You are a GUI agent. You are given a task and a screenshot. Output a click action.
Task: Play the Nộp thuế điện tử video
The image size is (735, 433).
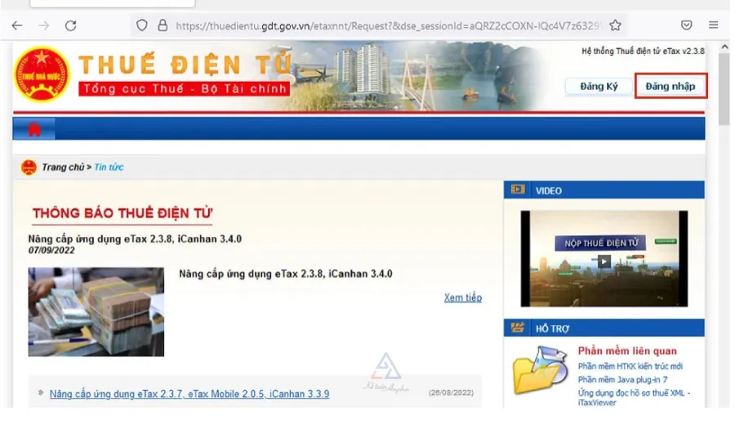[604, 261]
